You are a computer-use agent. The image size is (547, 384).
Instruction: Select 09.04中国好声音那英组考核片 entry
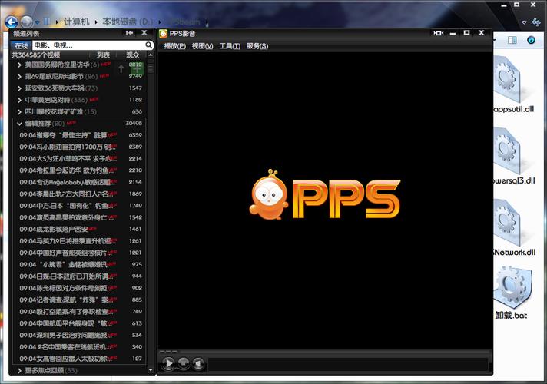tap(80, 253)
